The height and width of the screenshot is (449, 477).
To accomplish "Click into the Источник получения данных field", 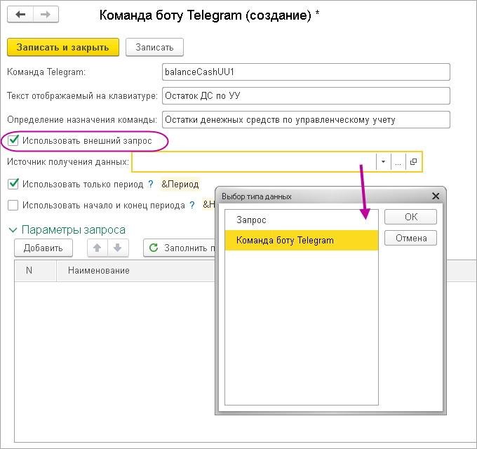I will coord(254,161).
